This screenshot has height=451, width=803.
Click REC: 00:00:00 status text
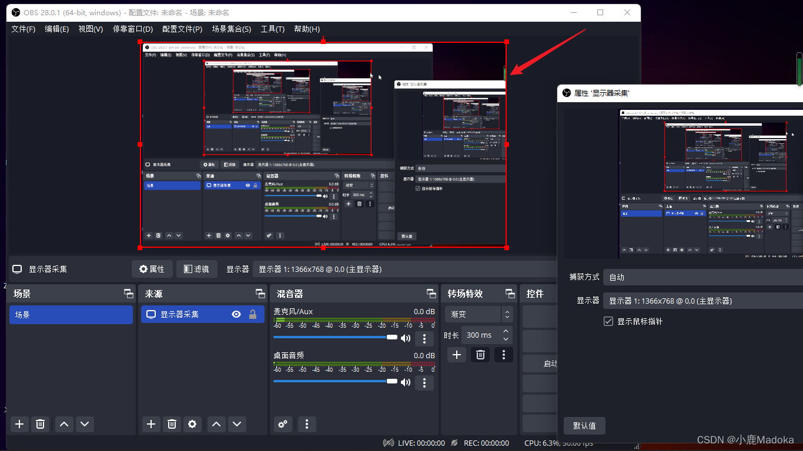click(486, 443)
